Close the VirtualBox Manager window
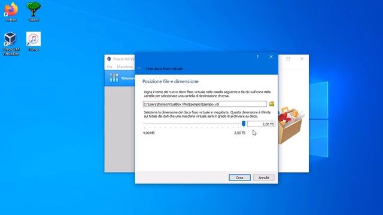This screenshot has width=383, height=215. (x=302, y=59)
